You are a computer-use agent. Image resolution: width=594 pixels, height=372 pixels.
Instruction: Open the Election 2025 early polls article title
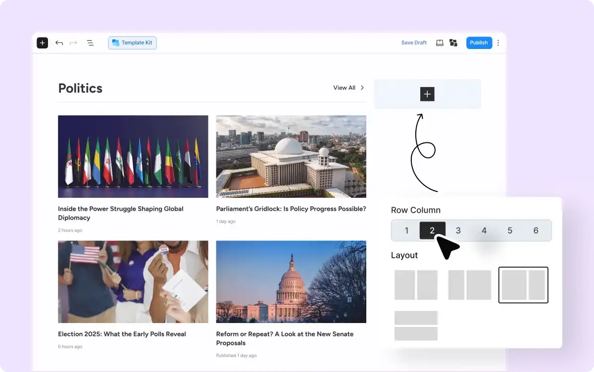(122, 334)
